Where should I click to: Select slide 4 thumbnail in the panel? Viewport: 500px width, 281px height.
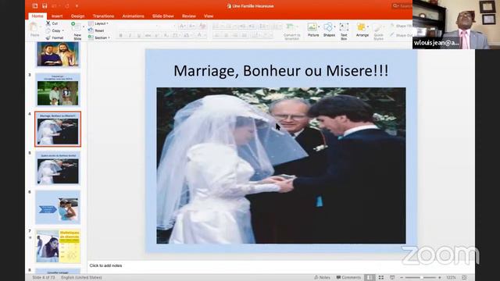point(58,129)
